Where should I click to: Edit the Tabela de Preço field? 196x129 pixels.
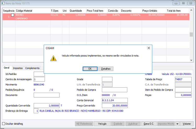pyautogui.click(x=183, y=79)
